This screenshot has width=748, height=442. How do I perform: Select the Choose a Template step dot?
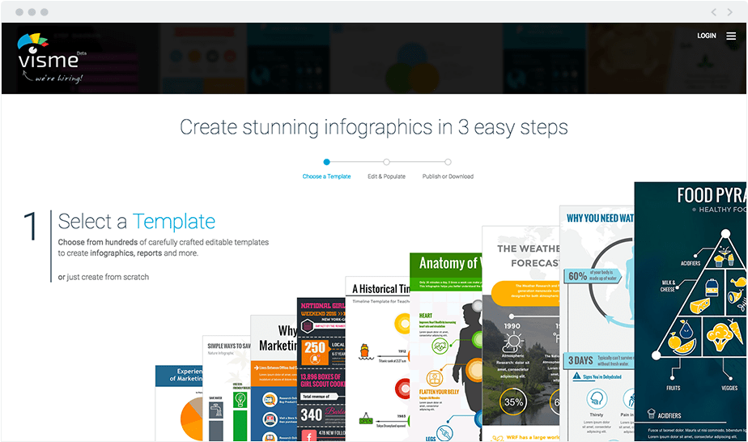pos(326,162)
